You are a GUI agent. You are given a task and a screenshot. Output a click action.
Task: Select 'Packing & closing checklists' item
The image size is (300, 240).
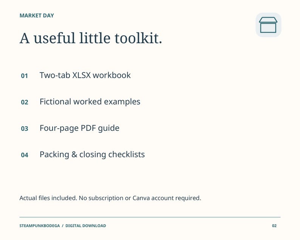point(92,155)
